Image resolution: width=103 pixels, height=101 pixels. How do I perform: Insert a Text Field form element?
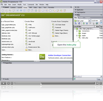point(7,11)
